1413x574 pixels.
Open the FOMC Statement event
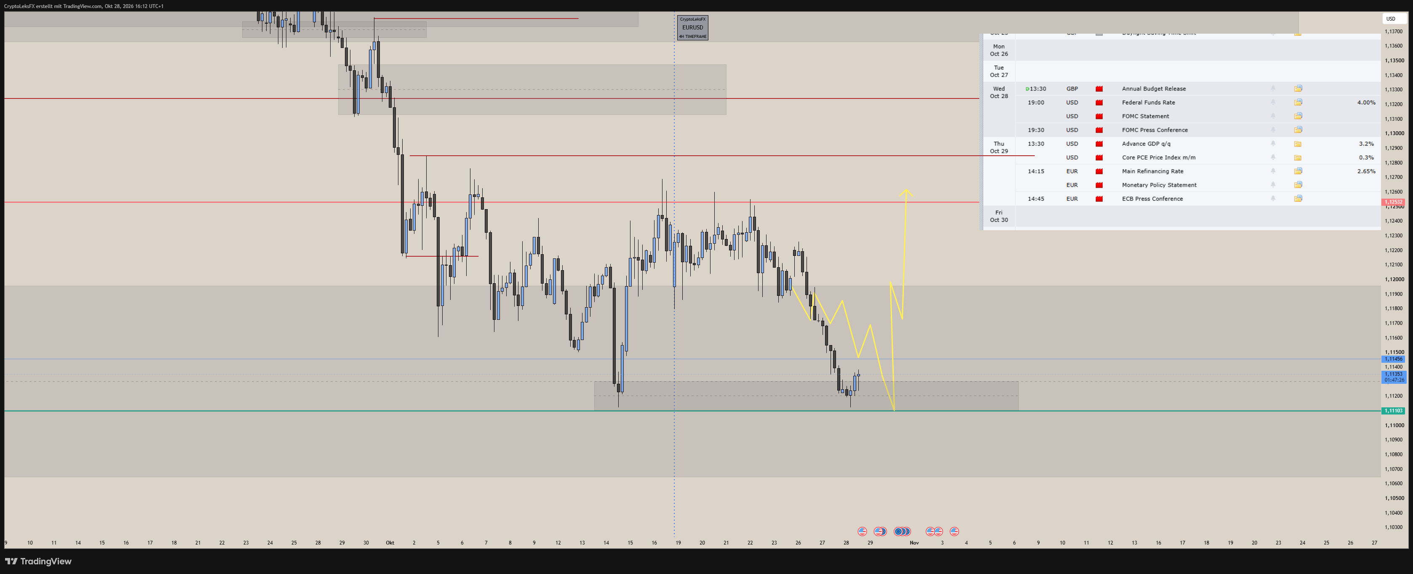(1145, 116)
